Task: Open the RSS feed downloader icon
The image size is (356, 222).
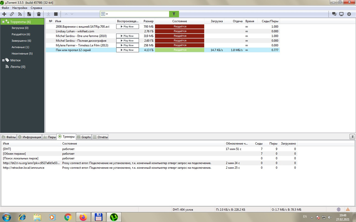Action: [x=19, y=14]
